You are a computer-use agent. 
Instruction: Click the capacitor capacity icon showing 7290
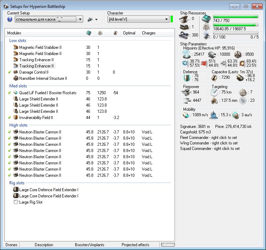pyautogui.click(x=214, y=78)
